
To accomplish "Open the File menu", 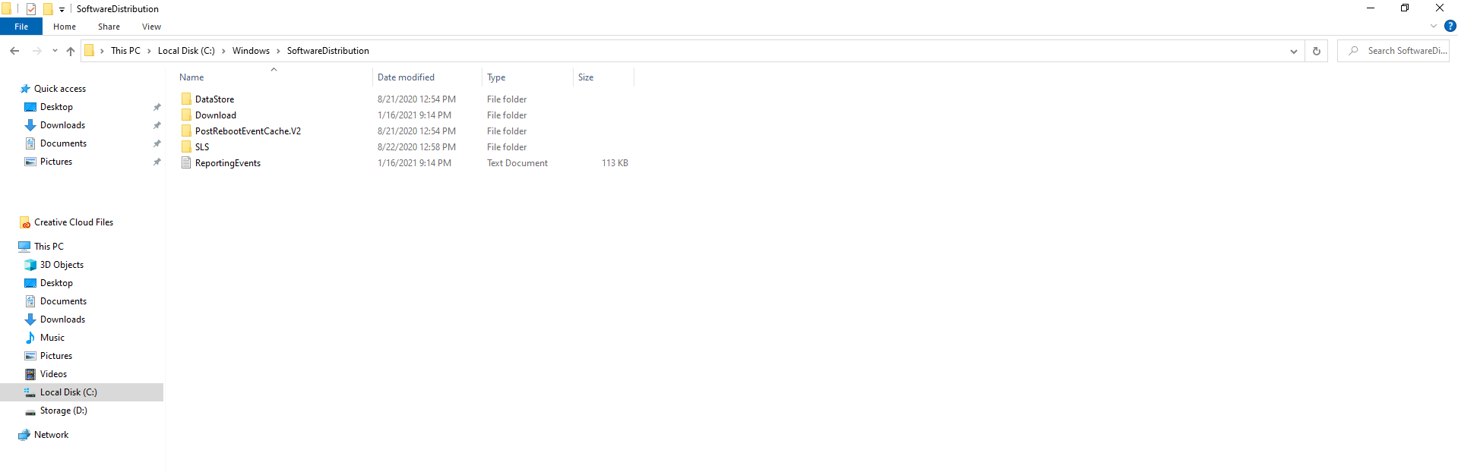I will [x=21, y=27].
